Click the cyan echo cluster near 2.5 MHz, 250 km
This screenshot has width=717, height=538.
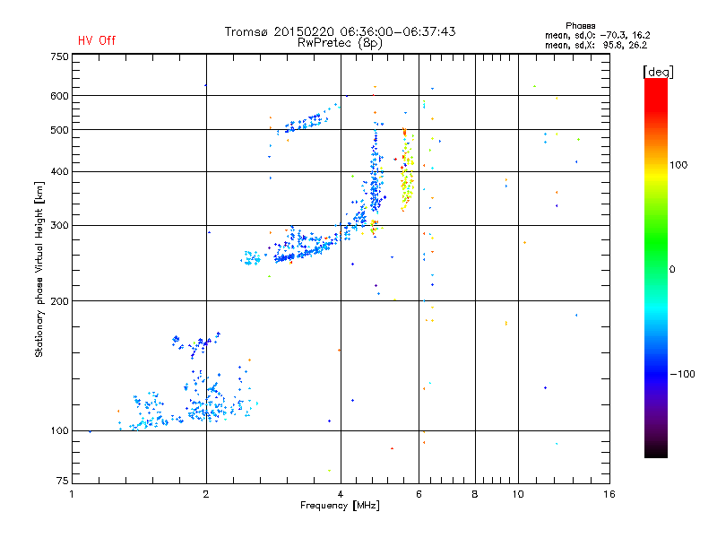pos(251,257)
